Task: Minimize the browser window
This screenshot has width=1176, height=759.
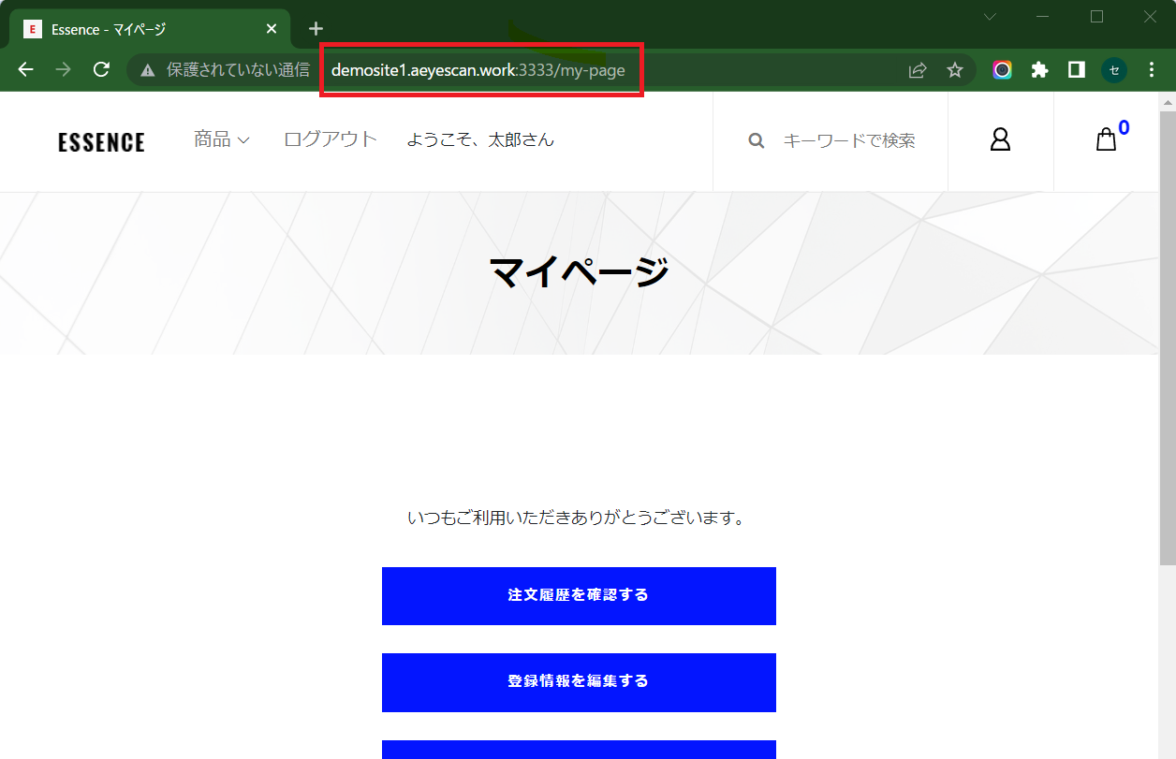Action: point(1043,17)
